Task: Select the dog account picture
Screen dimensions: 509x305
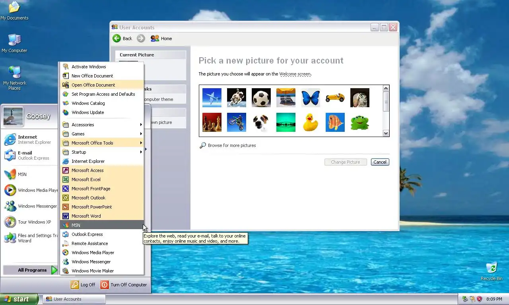Action: tap(261, 122)
